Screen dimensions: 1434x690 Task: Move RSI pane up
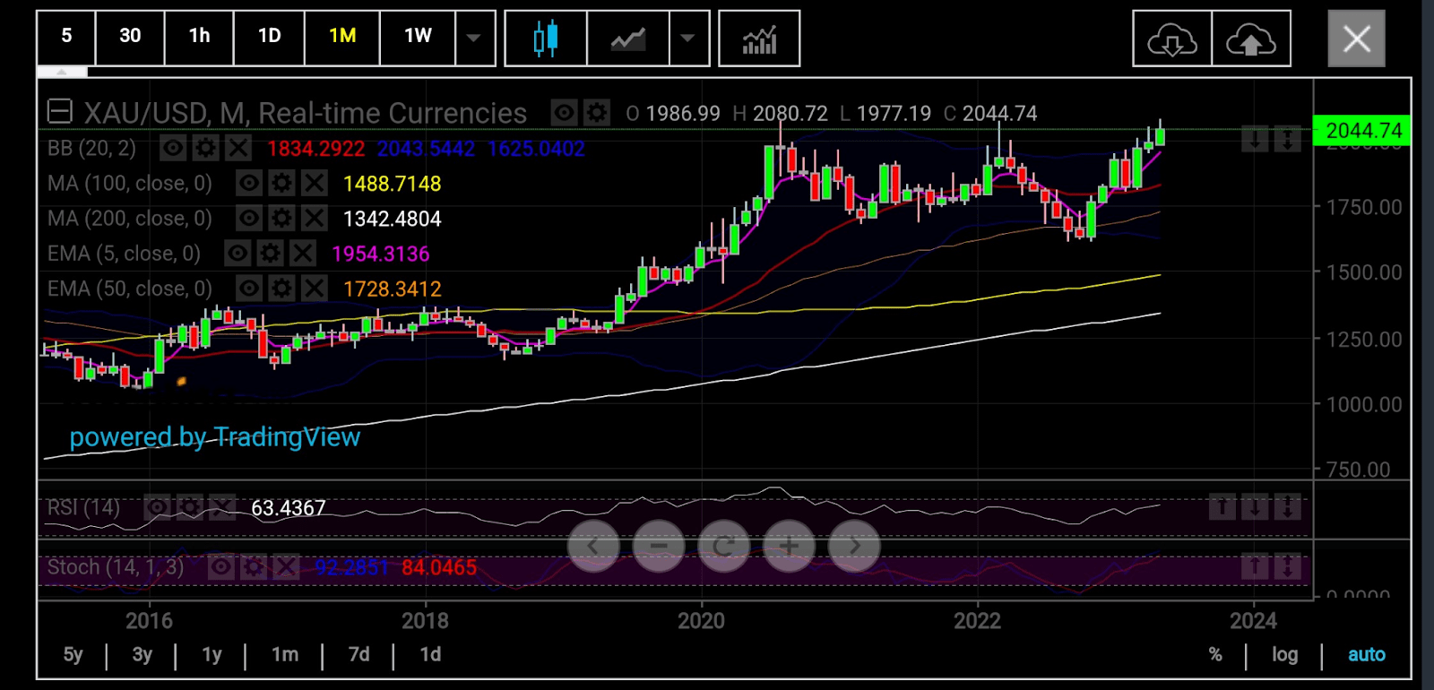1222,507
